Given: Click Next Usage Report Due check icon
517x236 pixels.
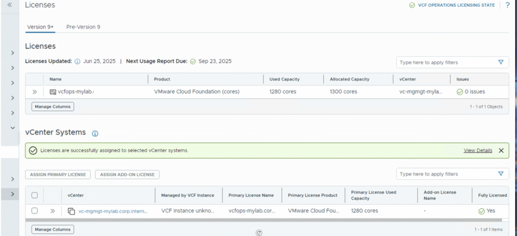Looking at the screenshot, I should pos(193,61).
